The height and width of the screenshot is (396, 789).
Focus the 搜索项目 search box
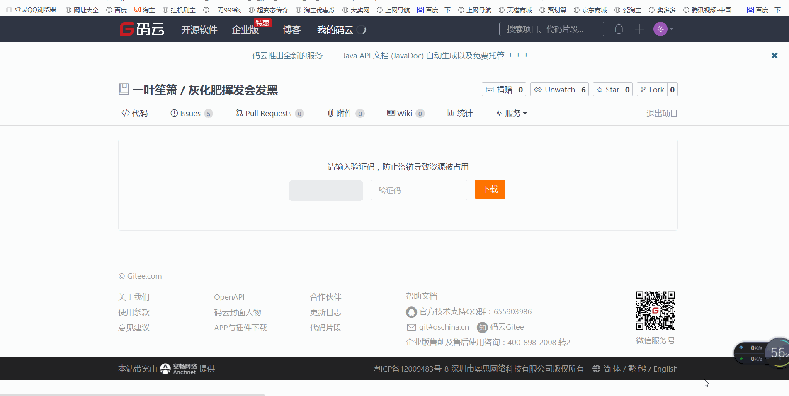[x=551, y=29]
